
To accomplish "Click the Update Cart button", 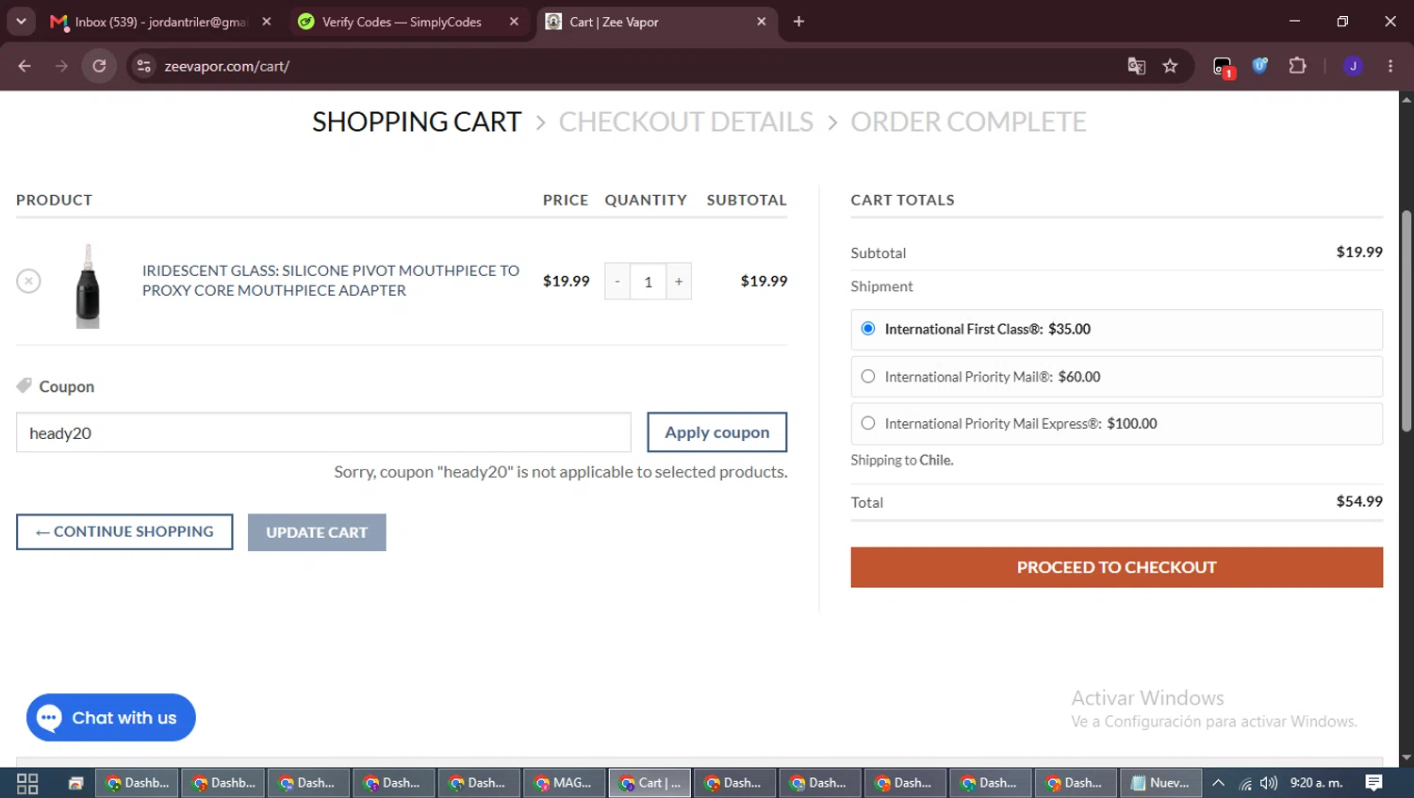I will pos(317,532).
